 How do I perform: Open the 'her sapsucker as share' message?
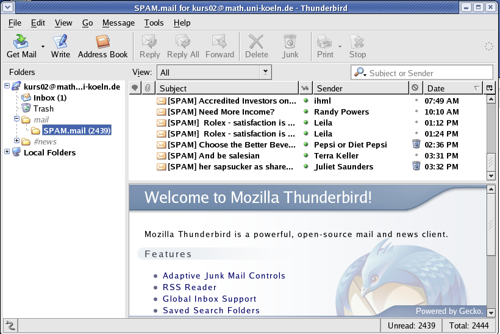230,166
